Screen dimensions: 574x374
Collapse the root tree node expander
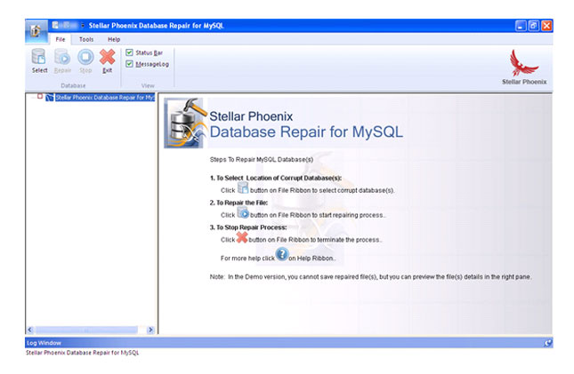point(40,97)
